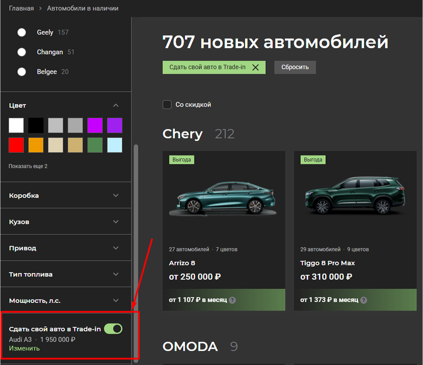The width and height of the screenshot is (423, 365).
Task: Pick the magenta color swatch
Action: [x=95, y=125]
